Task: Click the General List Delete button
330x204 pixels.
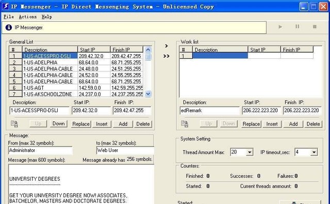Action: pos(143,124)
